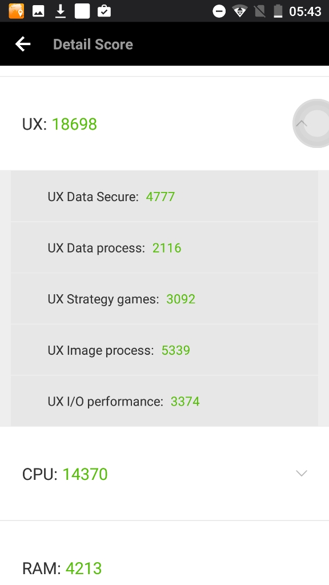Image resolution: width=329 pixels, height=585 pixels.
Task: Tap the 05:43 clock
Action: pyautogui.click(x=305, y=11)
